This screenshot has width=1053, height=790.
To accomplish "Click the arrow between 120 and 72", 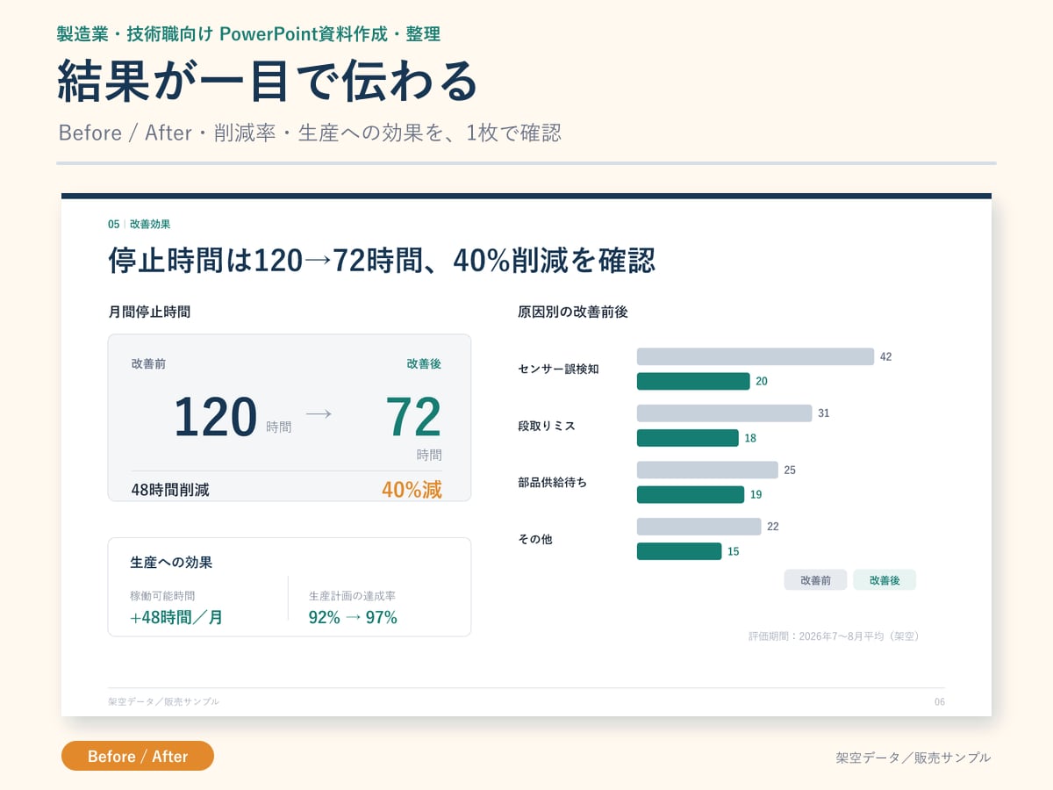I will tap(319, 413).
